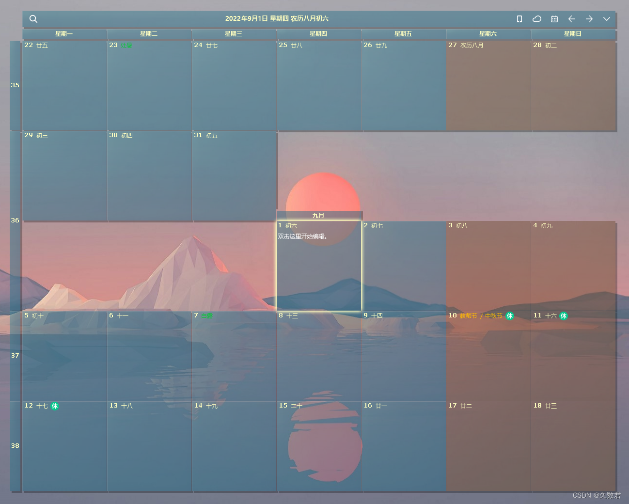The width and height of the screenshot is (629, 504).
Task: Go to next page with right arrow
Action: coord(589,19)
